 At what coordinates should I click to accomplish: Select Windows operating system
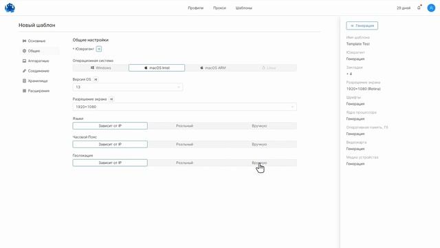pos(101,68)
